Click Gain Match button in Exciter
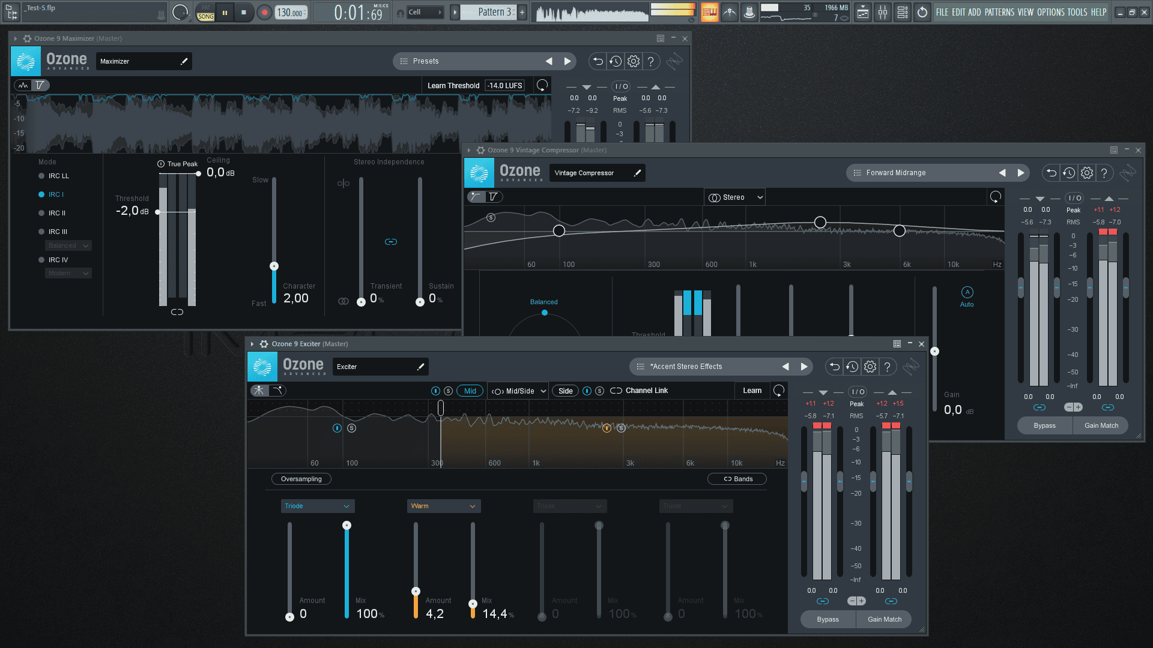The height and width of the screenshot is (648, 1153). pyautogui.click(x=884, y=619)
